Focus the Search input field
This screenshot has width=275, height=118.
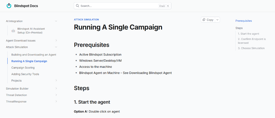(x=118, y=6)
